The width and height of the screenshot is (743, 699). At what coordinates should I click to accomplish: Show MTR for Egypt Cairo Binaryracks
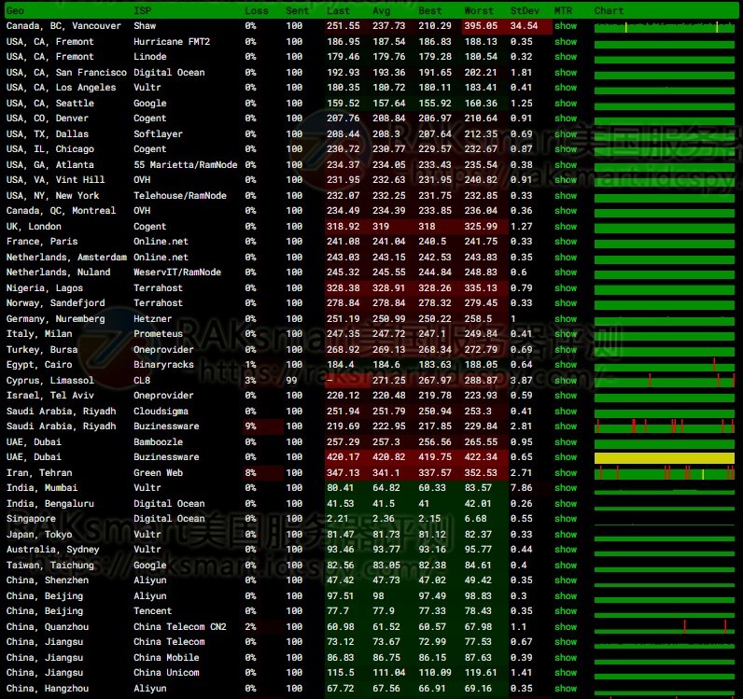click(x=566, y=365)
